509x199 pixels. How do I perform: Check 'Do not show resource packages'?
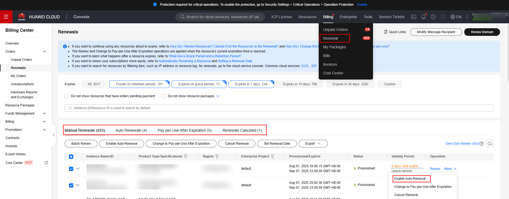coord(163,96)
